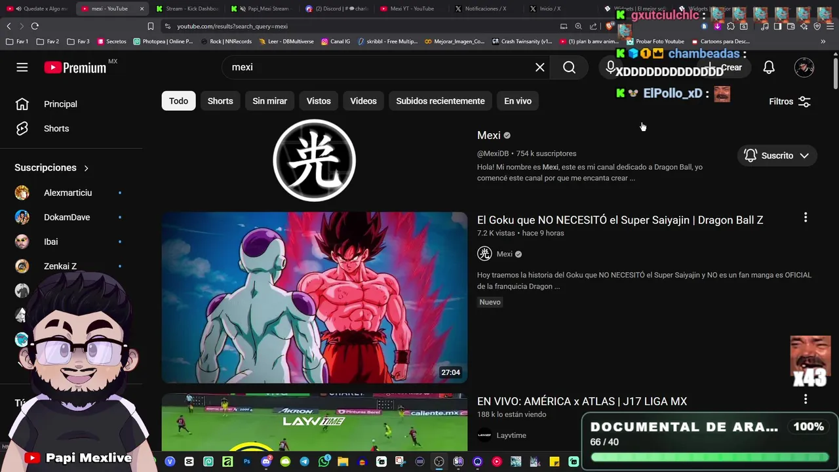Click the zoom magnifier in address bar

(x=578, y=26)
